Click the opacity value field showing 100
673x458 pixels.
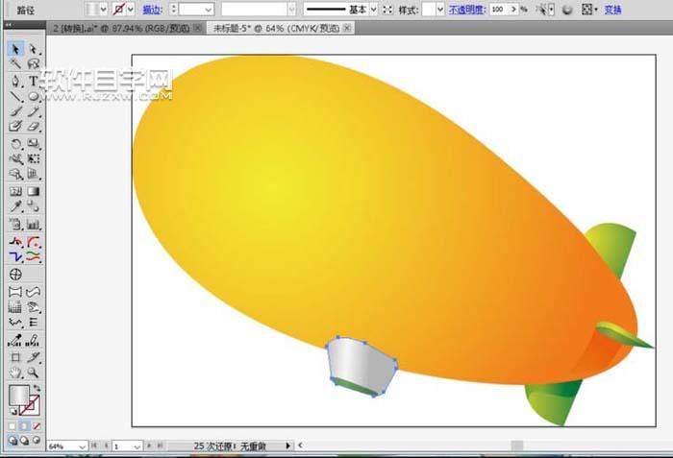click(500, 9)
